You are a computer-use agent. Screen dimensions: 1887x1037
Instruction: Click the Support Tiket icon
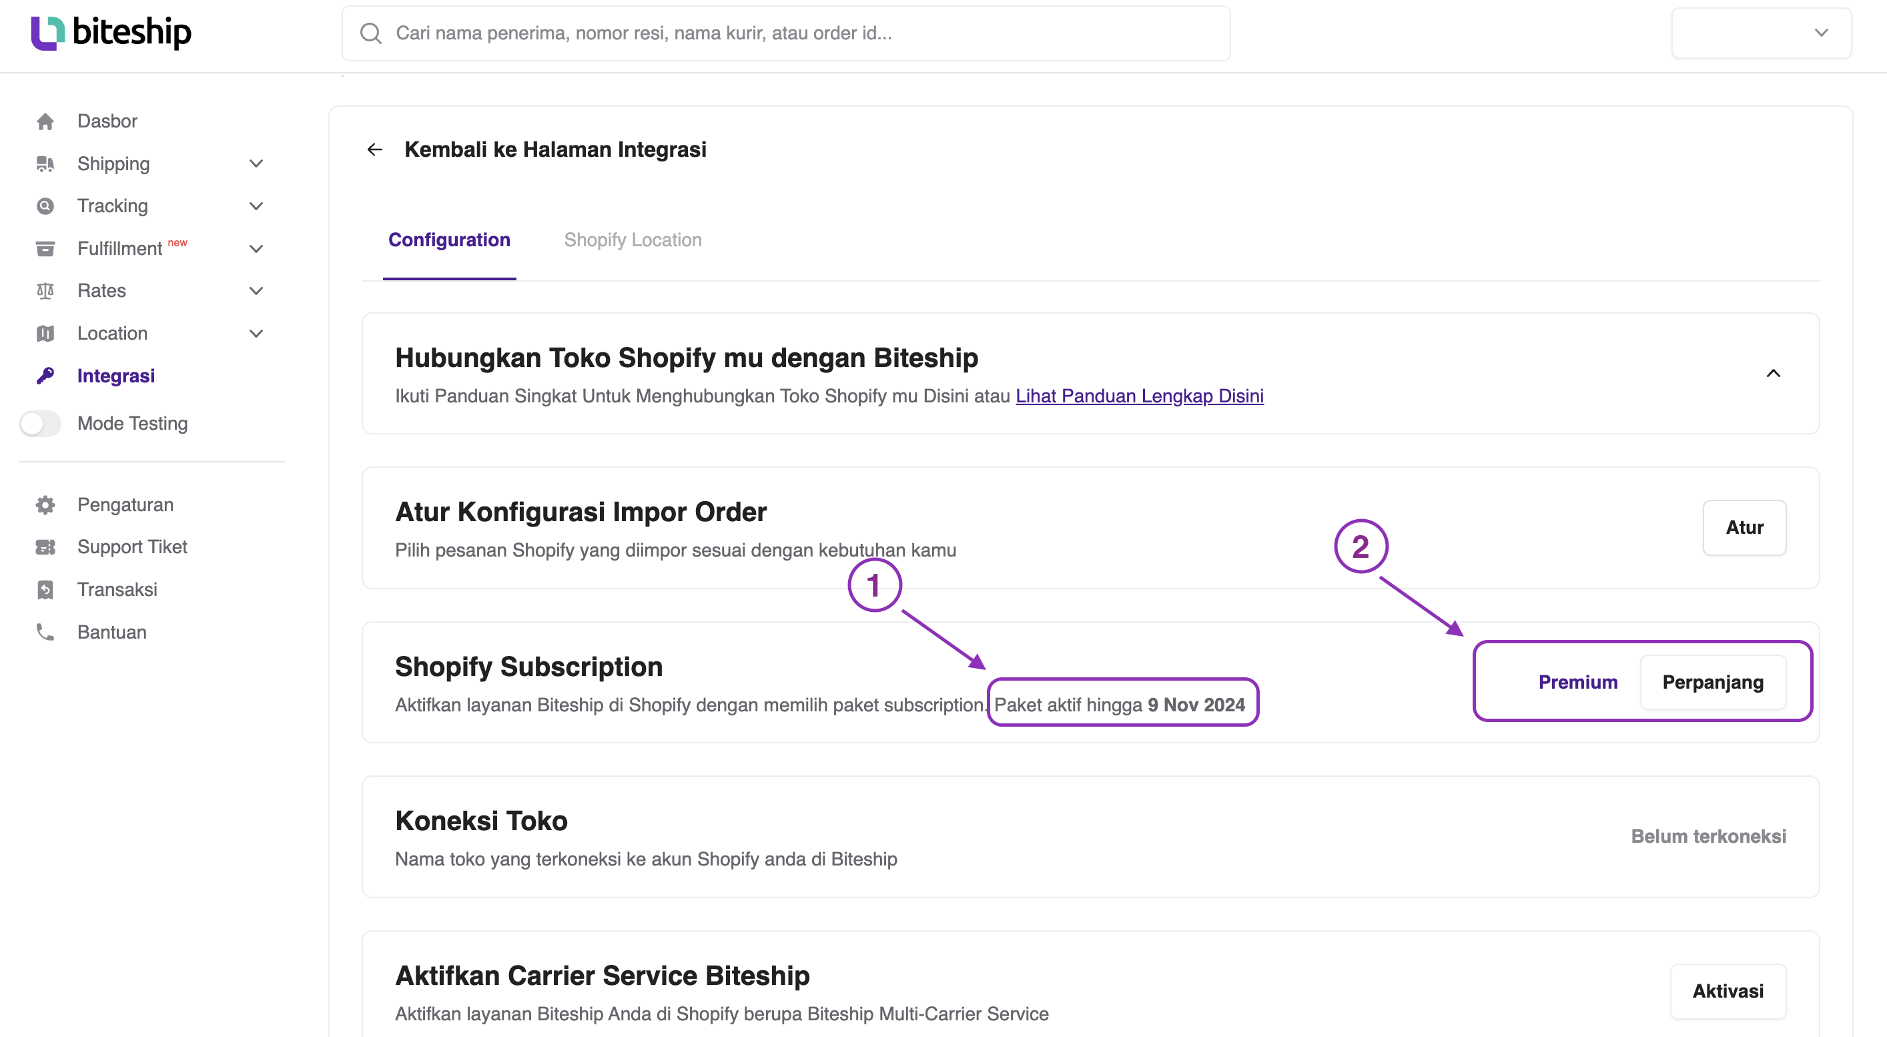coord(45,548)
